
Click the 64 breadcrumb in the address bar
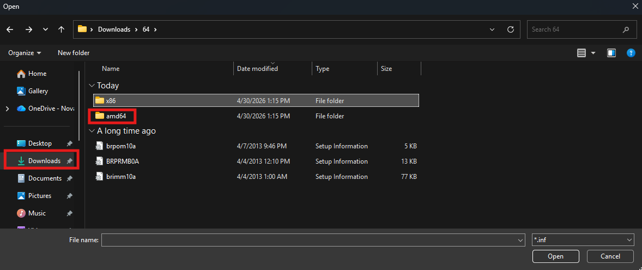click(146, 29)
